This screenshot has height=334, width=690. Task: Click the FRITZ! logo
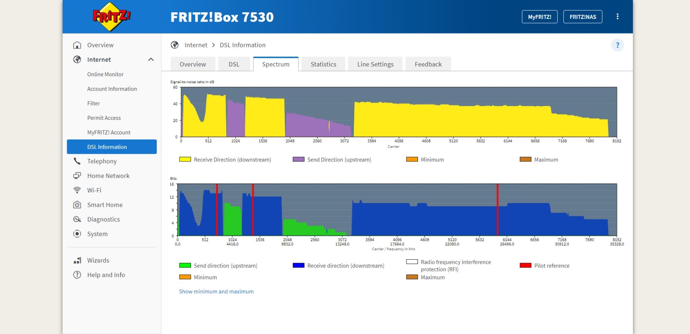pos(112,17)
